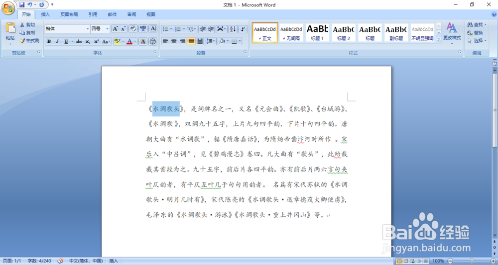Show or hide paragraph marks
This screenshot has height=265, width=498.
pos(243,29)
